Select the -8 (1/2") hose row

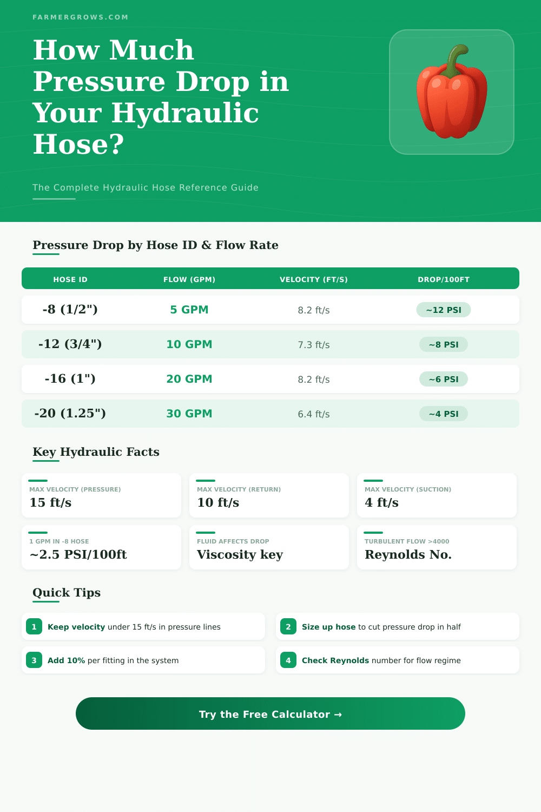(270, 310)
